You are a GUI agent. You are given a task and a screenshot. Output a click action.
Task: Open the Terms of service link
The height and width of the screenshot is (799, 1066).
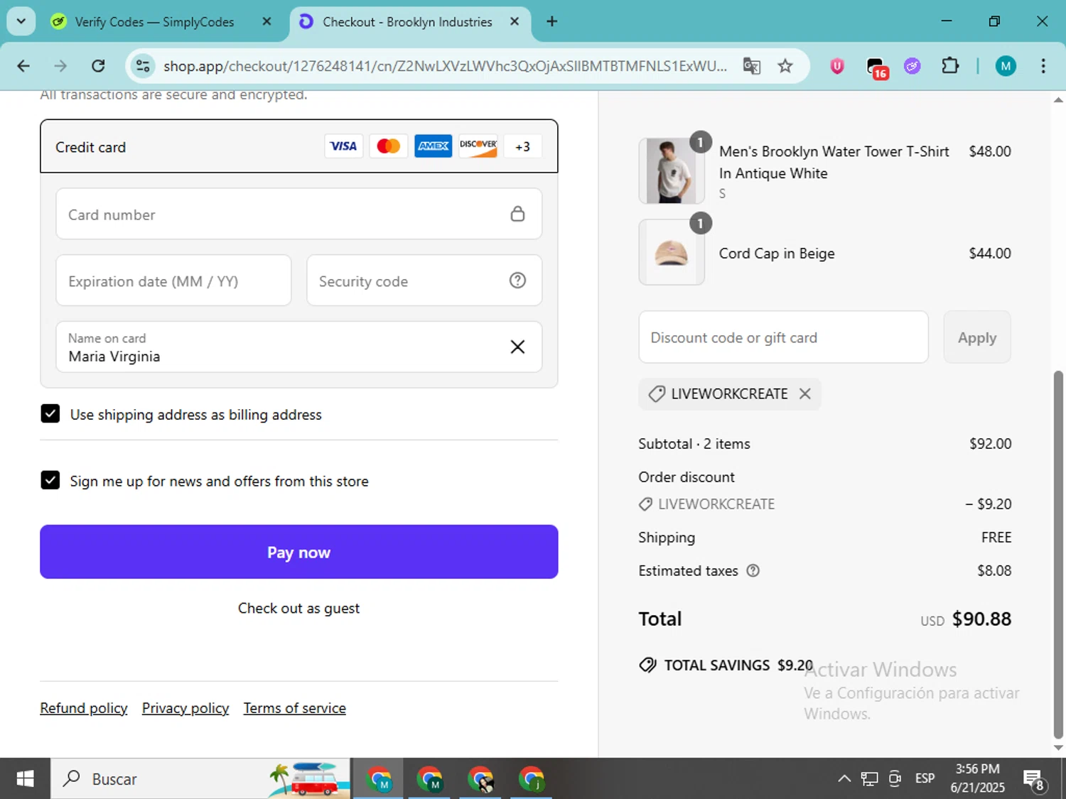(295, 708)
